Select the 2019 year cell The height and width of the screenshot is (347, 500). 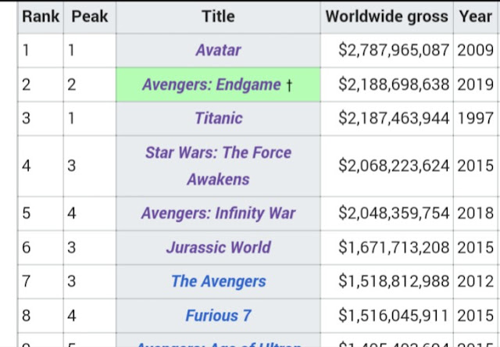[x=476, y=84]
